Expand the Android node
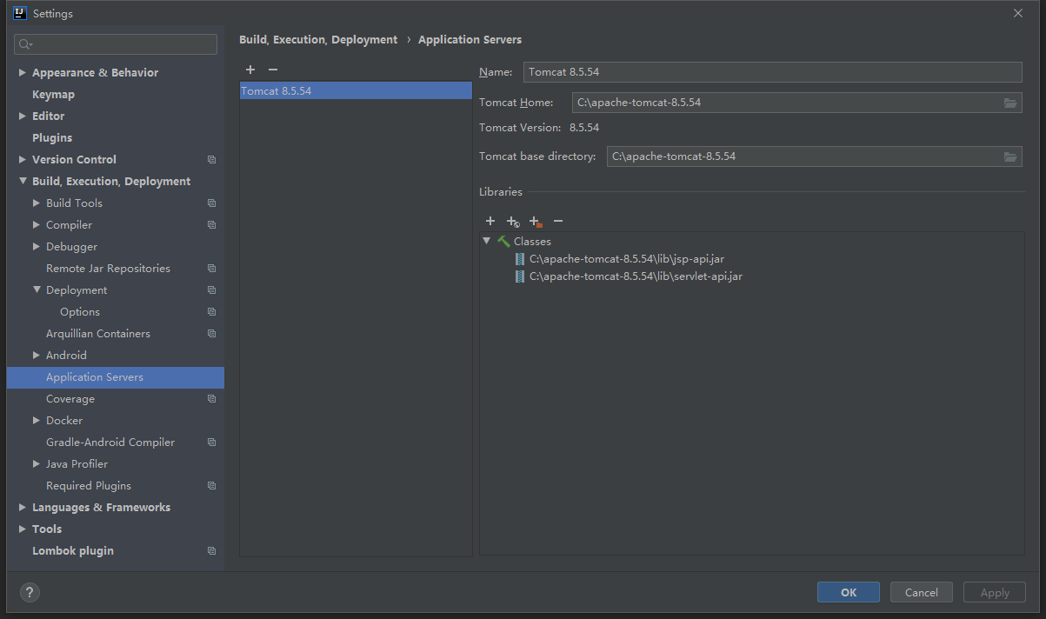Image resolution: width=1046 pixels, height=619 pixels. tap(37, 356)
